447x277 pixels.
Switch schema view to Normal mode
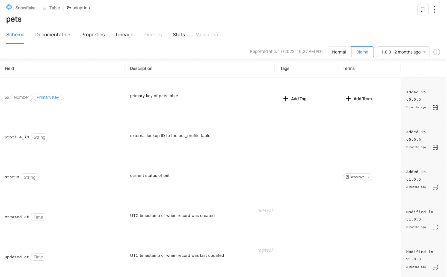pos(339,52)
